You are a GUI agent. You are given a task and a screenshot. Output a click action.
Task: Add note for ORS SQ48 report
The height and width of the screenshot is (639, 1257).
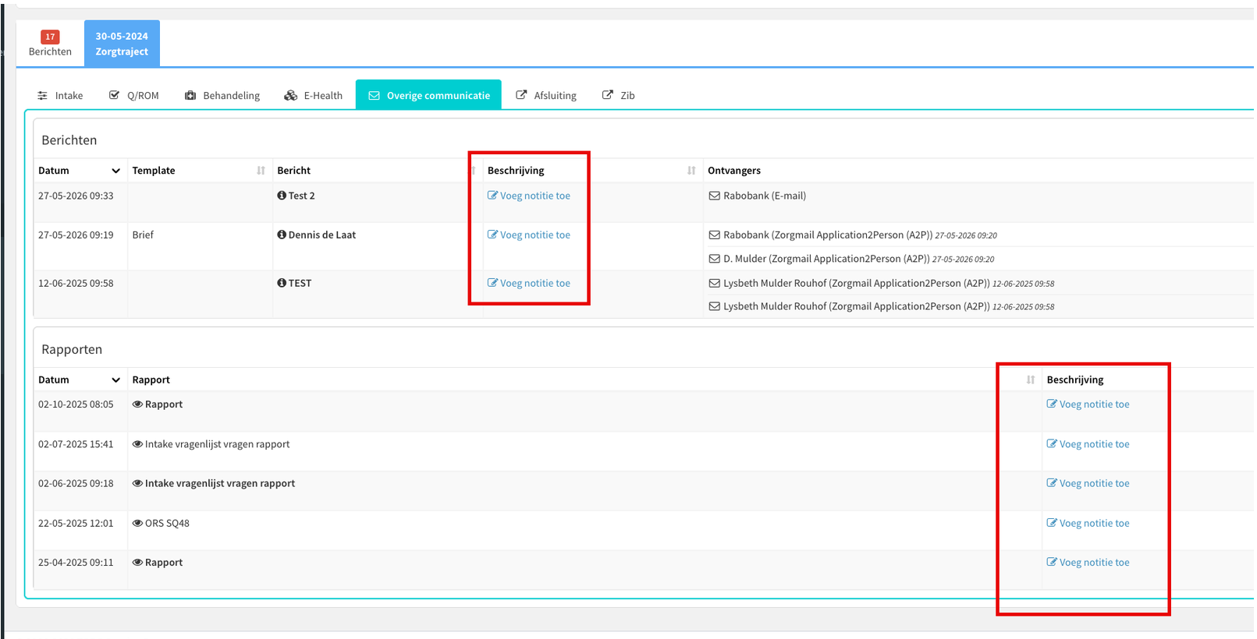coord(1088,524)
